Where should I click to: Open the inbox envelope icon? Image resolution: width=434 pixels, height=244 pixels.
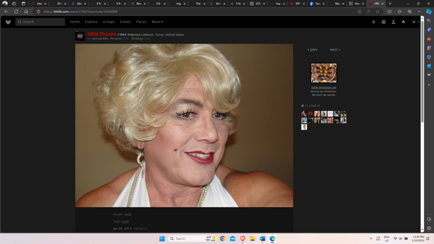point(383,22)
